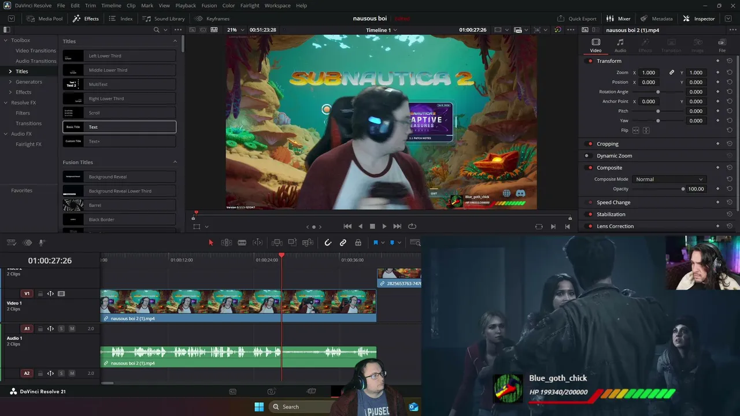This screenshot has width=740, height=416.
Task: Select the arrow Selection Mode tool
Action: coord(211,243)
